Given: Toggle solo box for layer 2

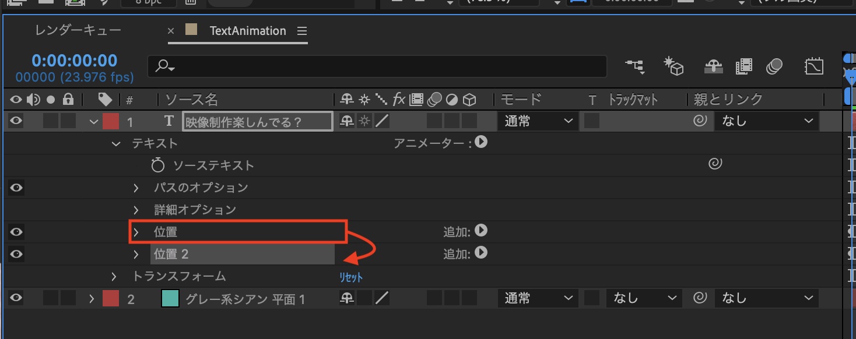Looking at the screenshot, I should [51, 299].
